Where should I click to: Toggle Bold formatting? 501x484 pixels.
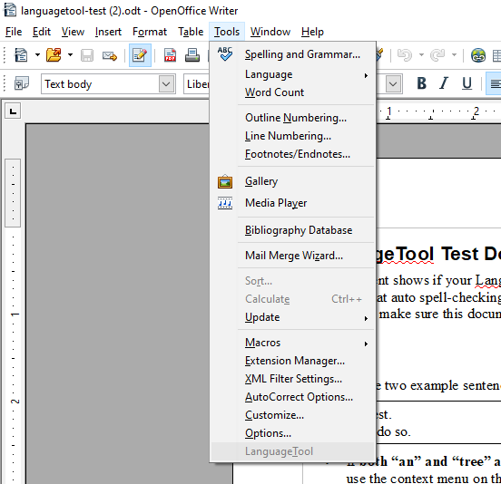click(x=422, y=83)
